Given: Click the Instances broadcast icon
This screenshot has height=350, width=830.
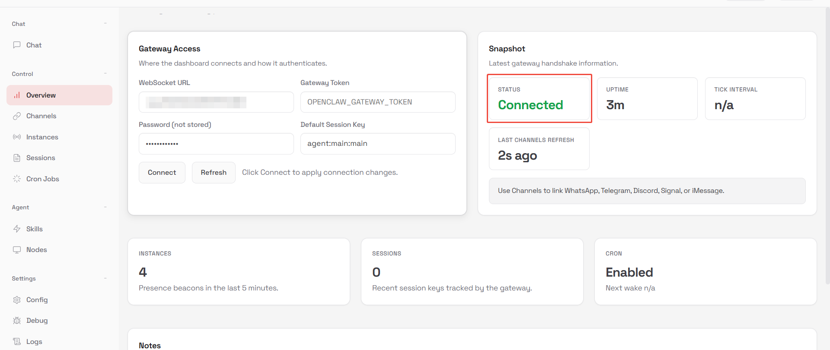Looking at the screenshot, I should (x=17, y=137).
